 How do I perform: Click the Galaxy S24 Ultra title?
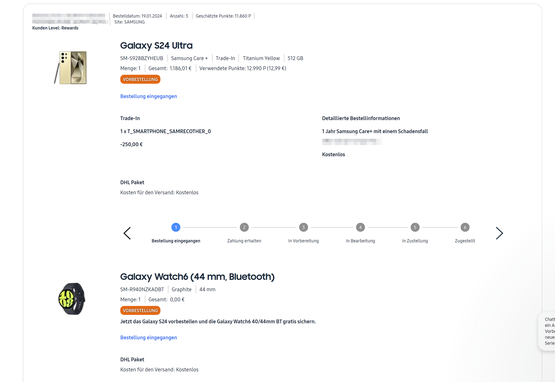point(156,45)
